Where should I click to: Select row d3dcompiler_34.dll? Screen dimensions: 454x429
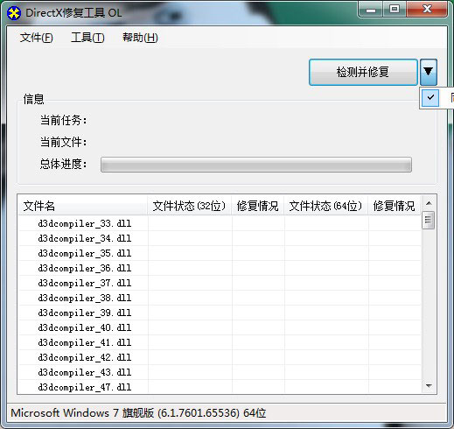pyautogui.click(x=220, y=238)
